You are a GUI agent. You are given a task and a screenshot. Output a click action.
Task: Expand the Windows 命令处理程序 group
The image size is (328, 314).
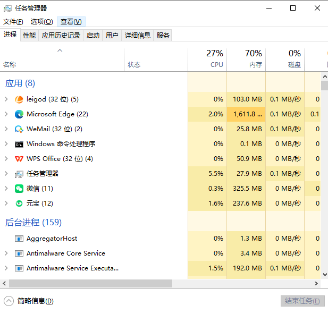click(x=6, y=144)
